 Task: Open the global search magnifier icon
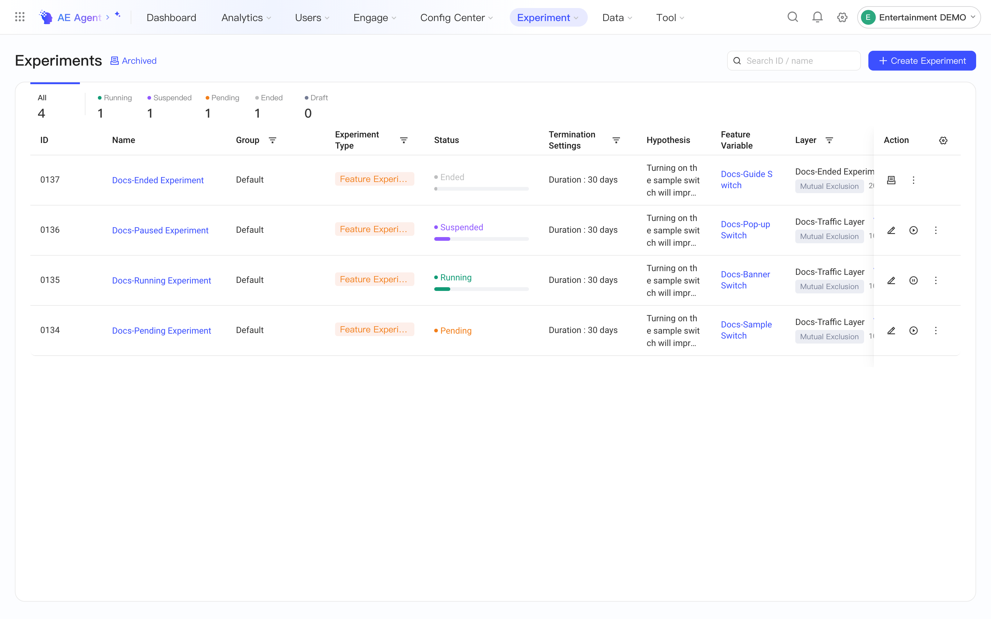pyautogui.click(x=793, y=17)
